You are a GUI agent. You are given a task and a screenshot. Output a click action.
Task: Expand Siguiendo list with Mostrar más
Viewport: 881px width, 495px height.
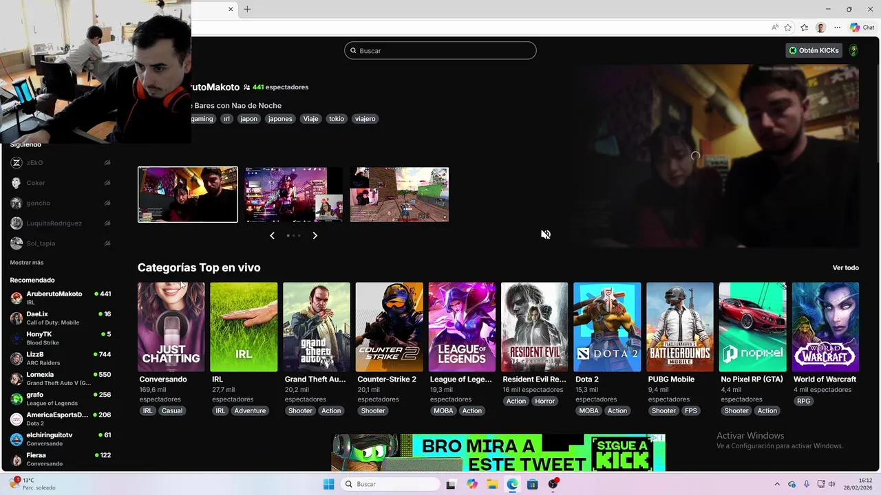click(27, 263)
